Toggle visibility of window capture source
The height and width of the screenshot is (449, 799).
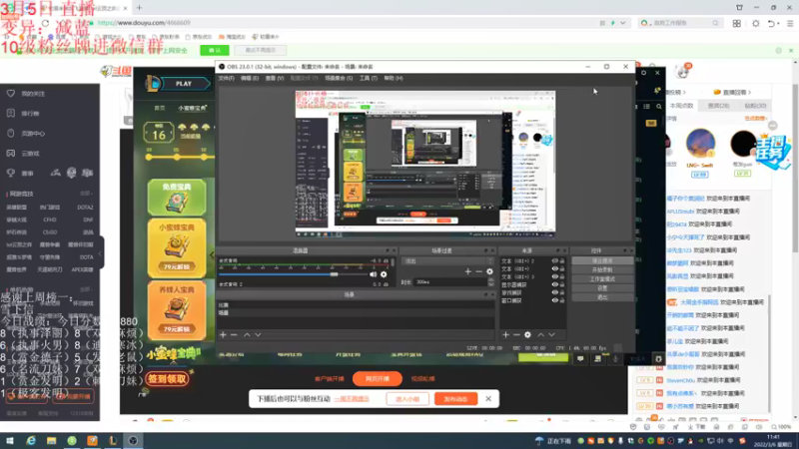click(555, 300)
